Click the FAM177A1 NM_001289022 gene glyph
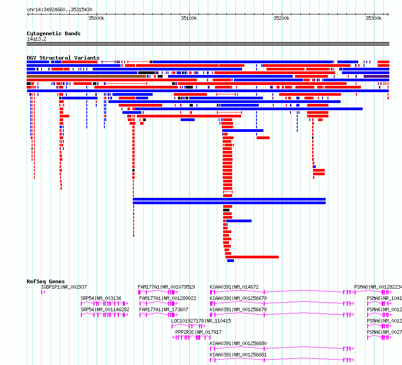Viewport: 402px width, 365px height. point(159,304)
